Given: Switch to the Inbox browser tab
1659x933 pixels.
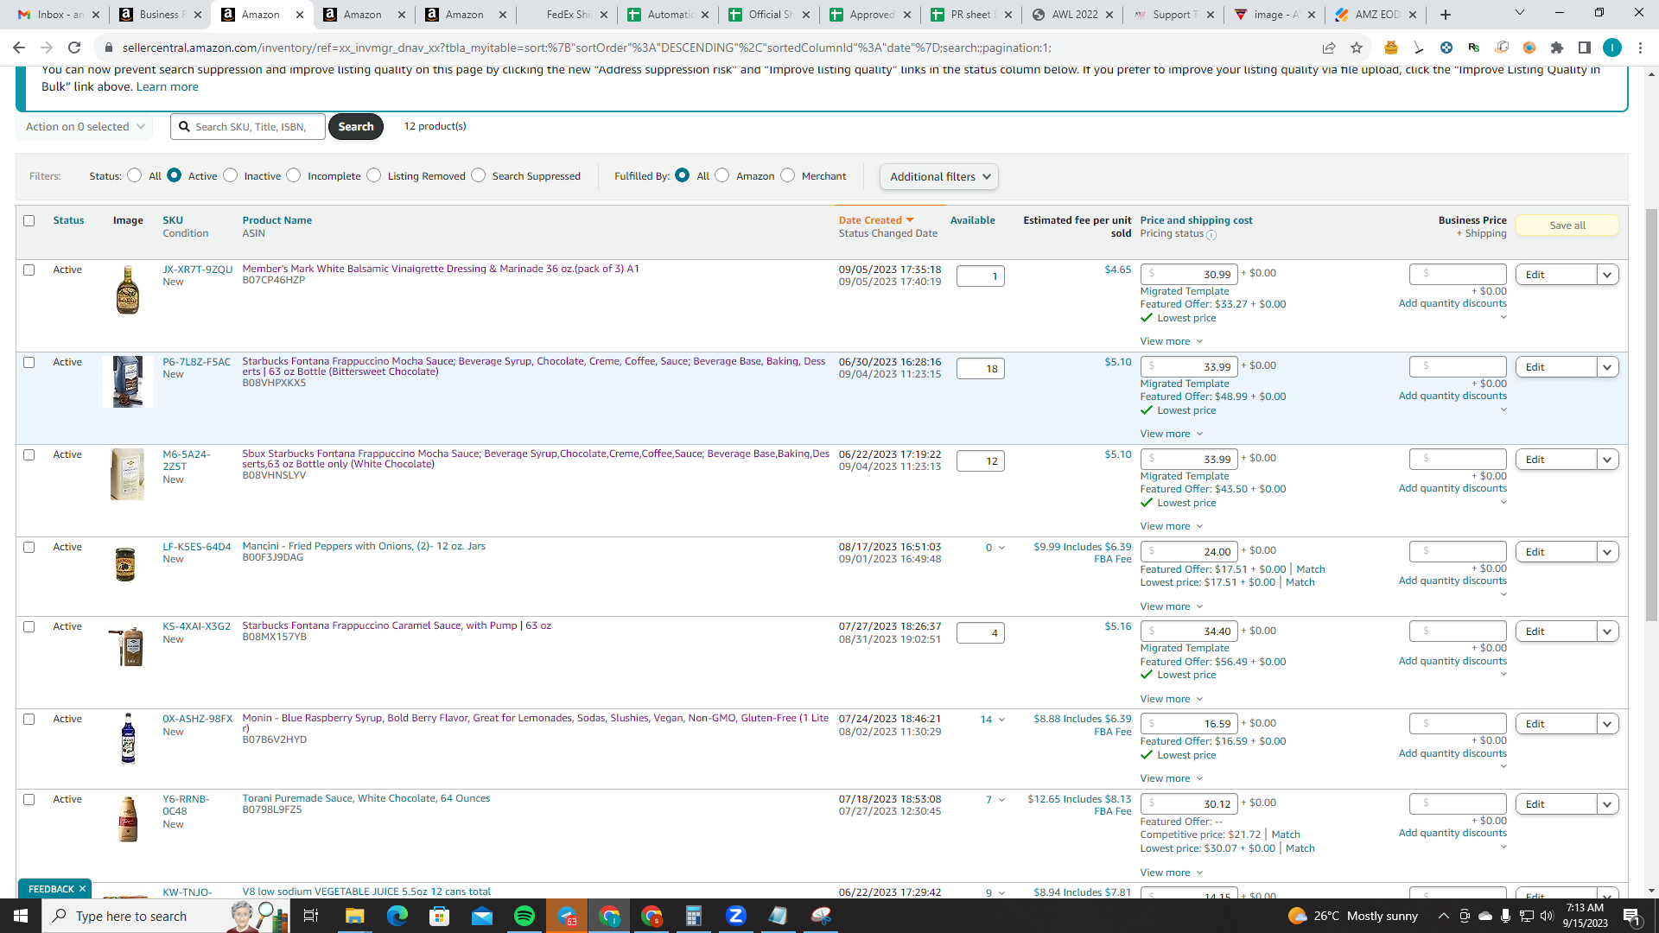Looking at the screenshot, I should (x=59, y=15).
